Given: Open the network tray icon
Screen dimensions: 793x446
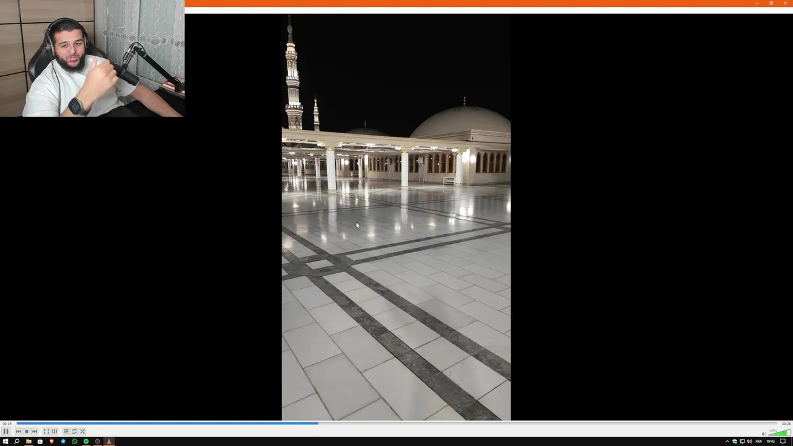Looking at the screenshot, I should point(742,442).
